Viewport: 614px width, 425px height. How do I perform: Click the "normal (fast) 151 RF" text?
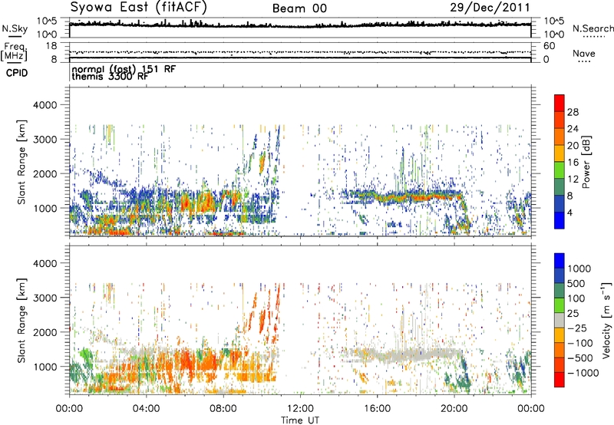124,69
